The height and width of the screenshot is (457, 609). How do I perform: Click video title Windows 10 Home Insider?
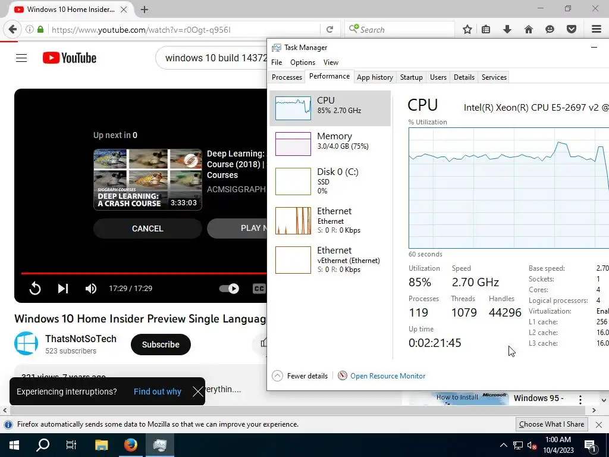click(x=140, y=319)
